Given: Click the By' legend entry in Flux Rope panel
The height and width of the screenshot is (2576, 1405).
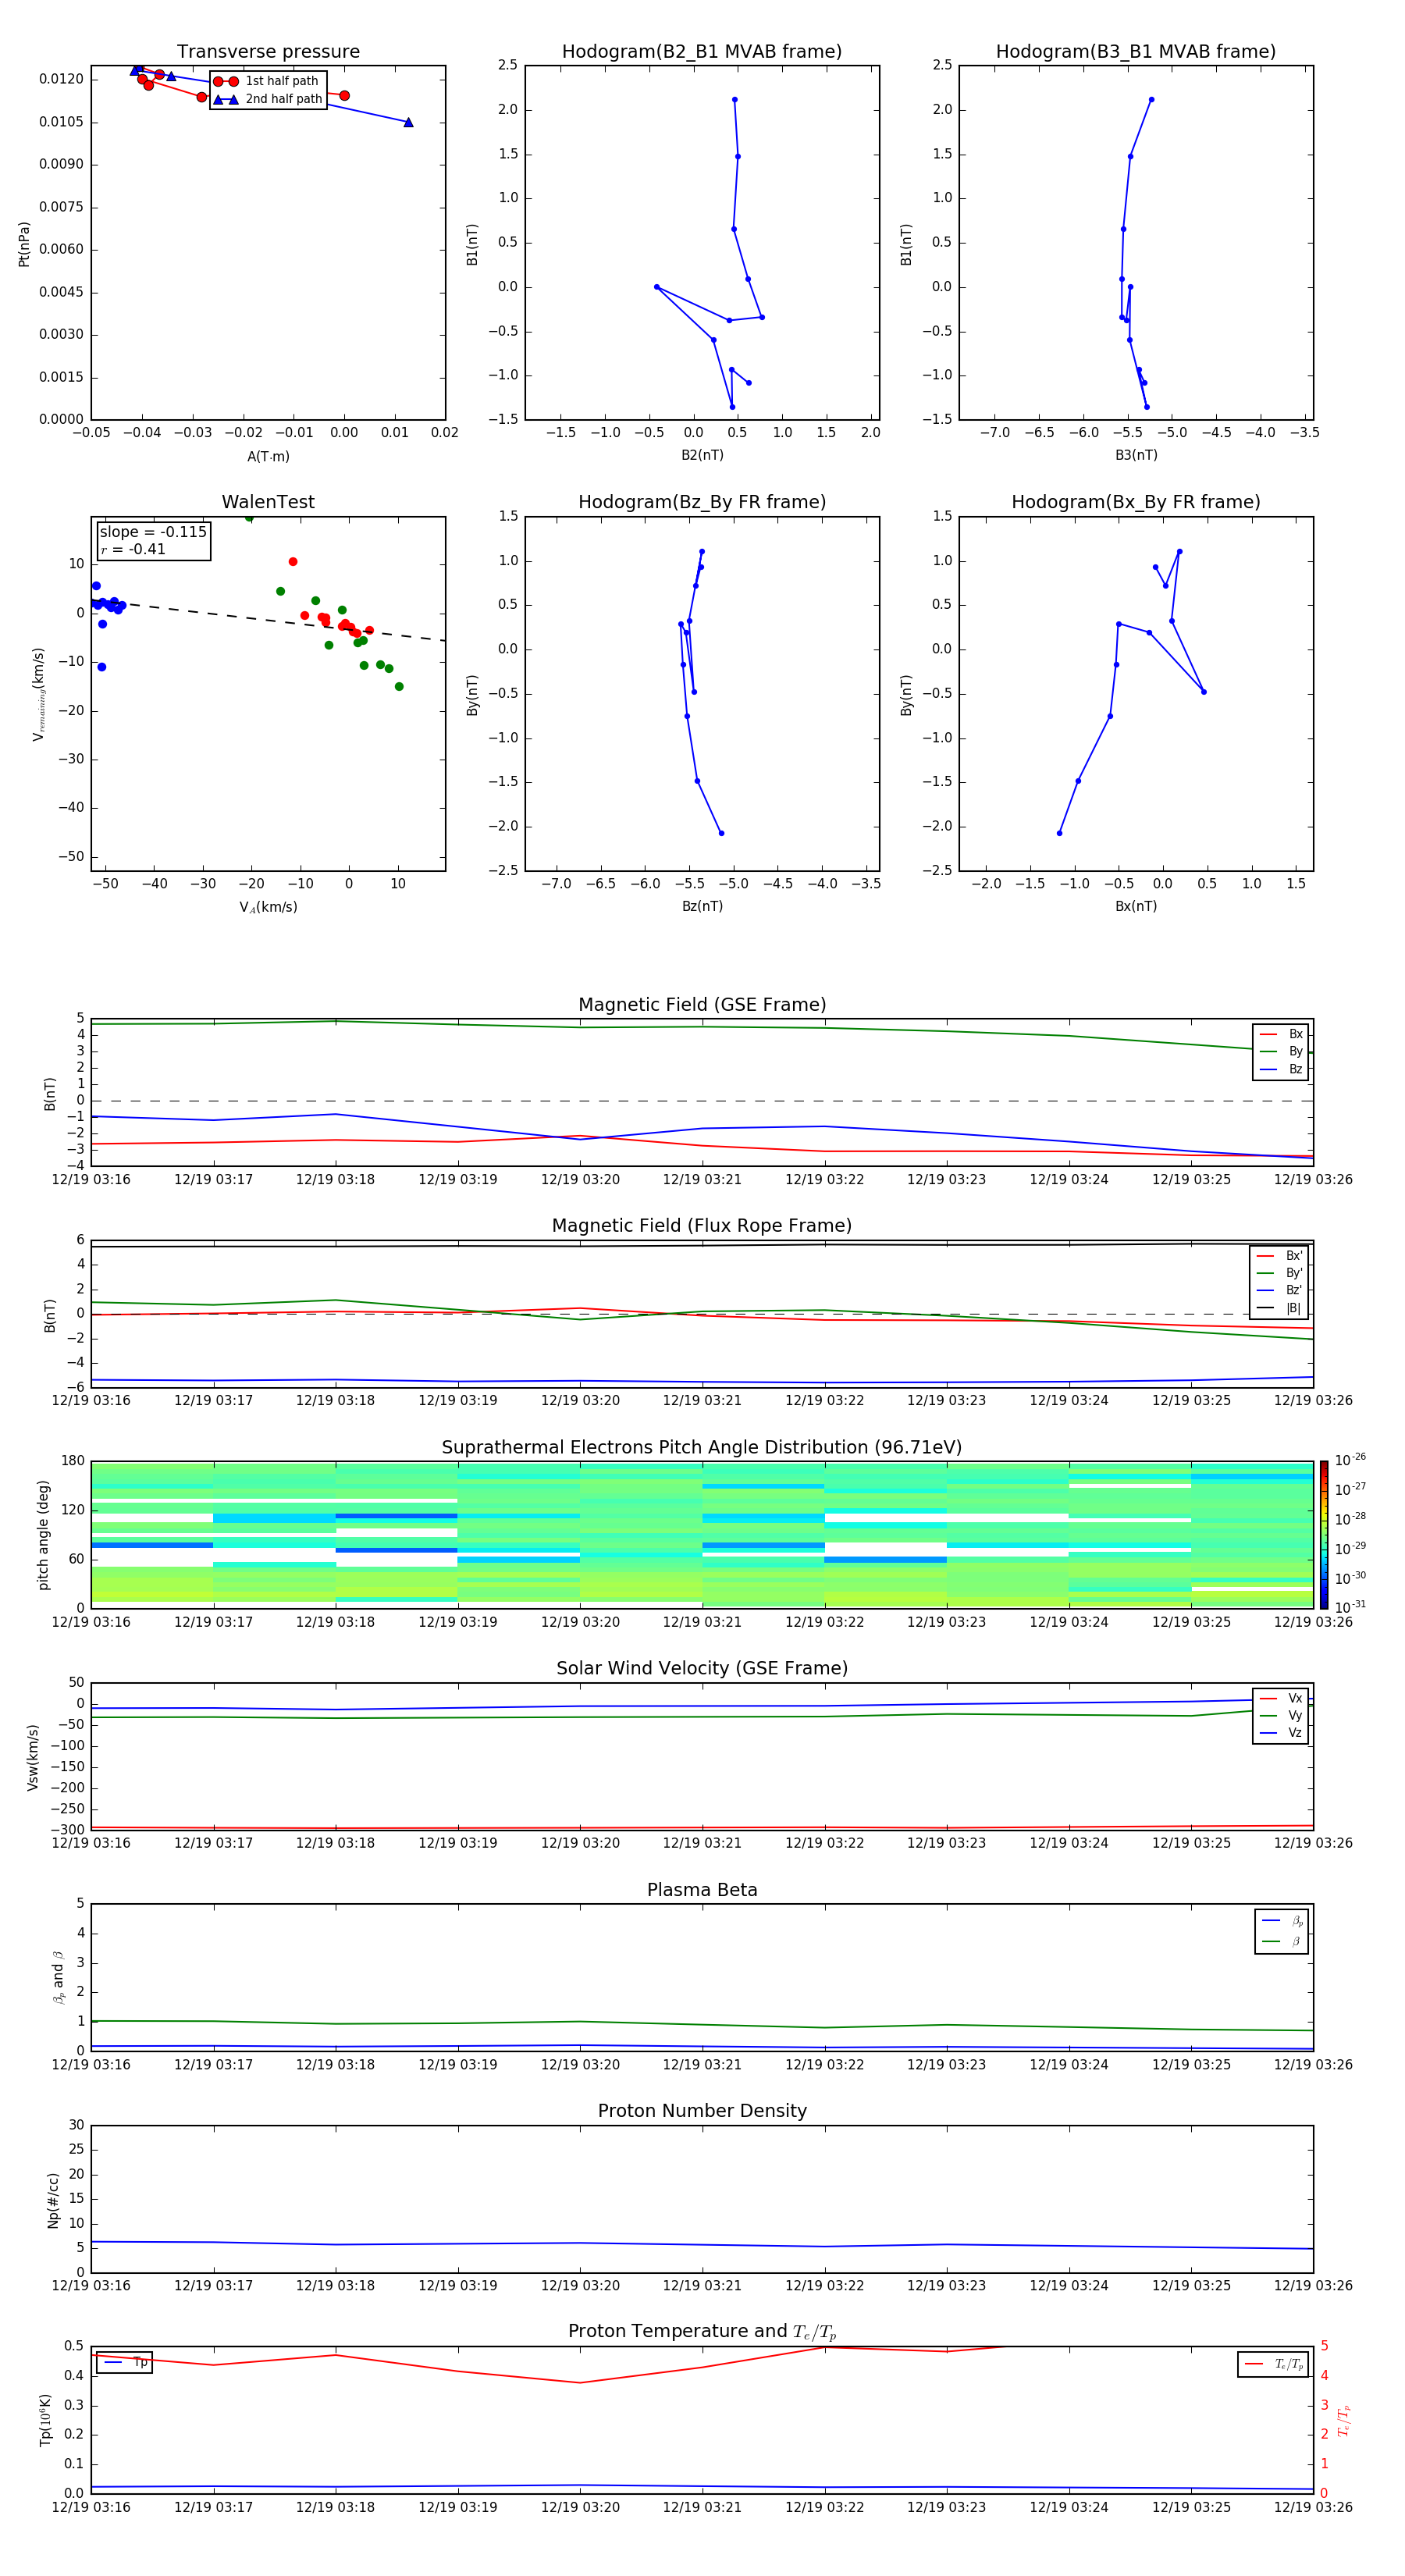Looking at the screenshot, I should coord(1280,1273).
